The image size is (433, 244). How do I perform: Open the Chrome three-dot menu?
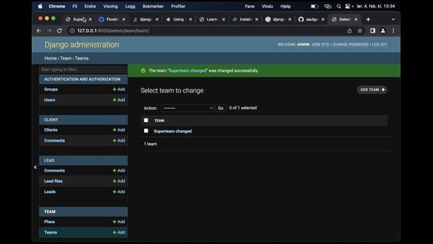tap(393, 30)
